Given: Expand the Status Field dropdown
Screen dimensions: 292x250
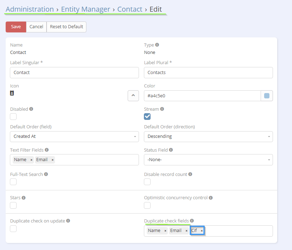Looking at the screenshot, I should pos(208,160).
